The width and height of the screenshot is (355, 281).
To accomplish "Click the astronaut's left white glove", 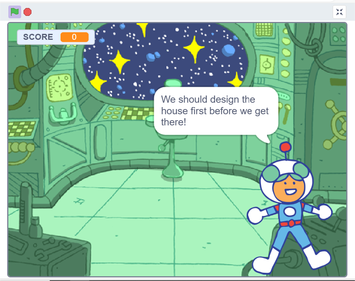I will [x=256, y=216].
